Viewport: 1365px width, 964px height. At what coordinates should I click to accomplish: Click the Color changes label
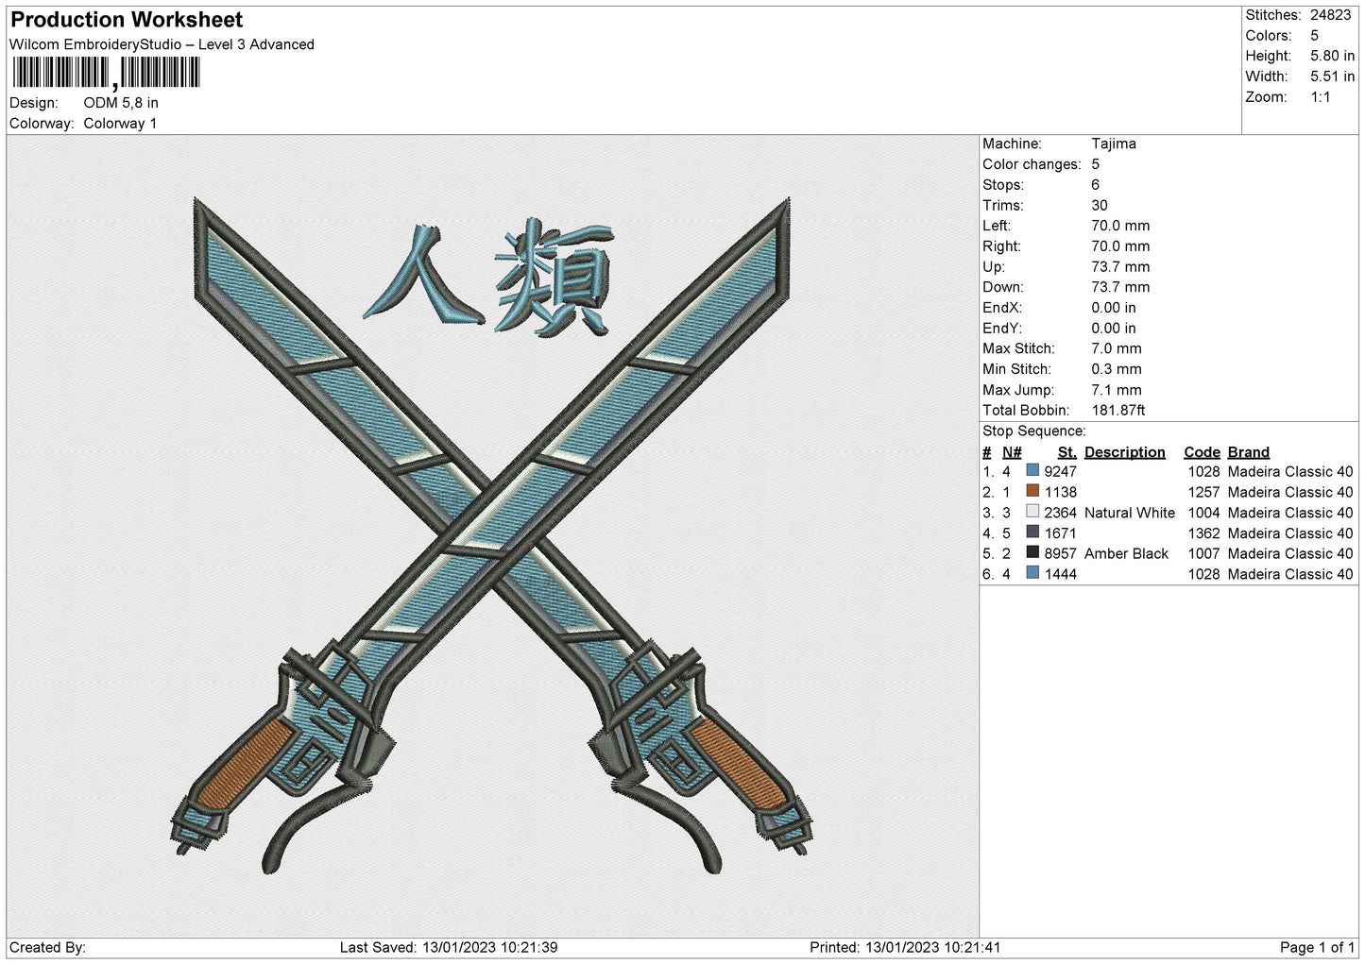pos(1032,164)
